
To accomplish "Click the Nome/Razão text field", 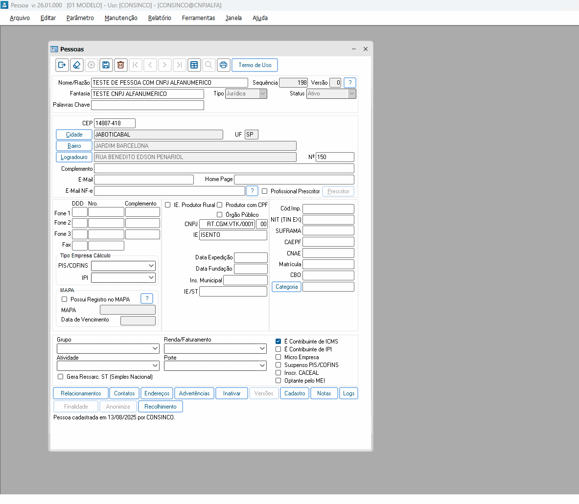I will 169,83.
